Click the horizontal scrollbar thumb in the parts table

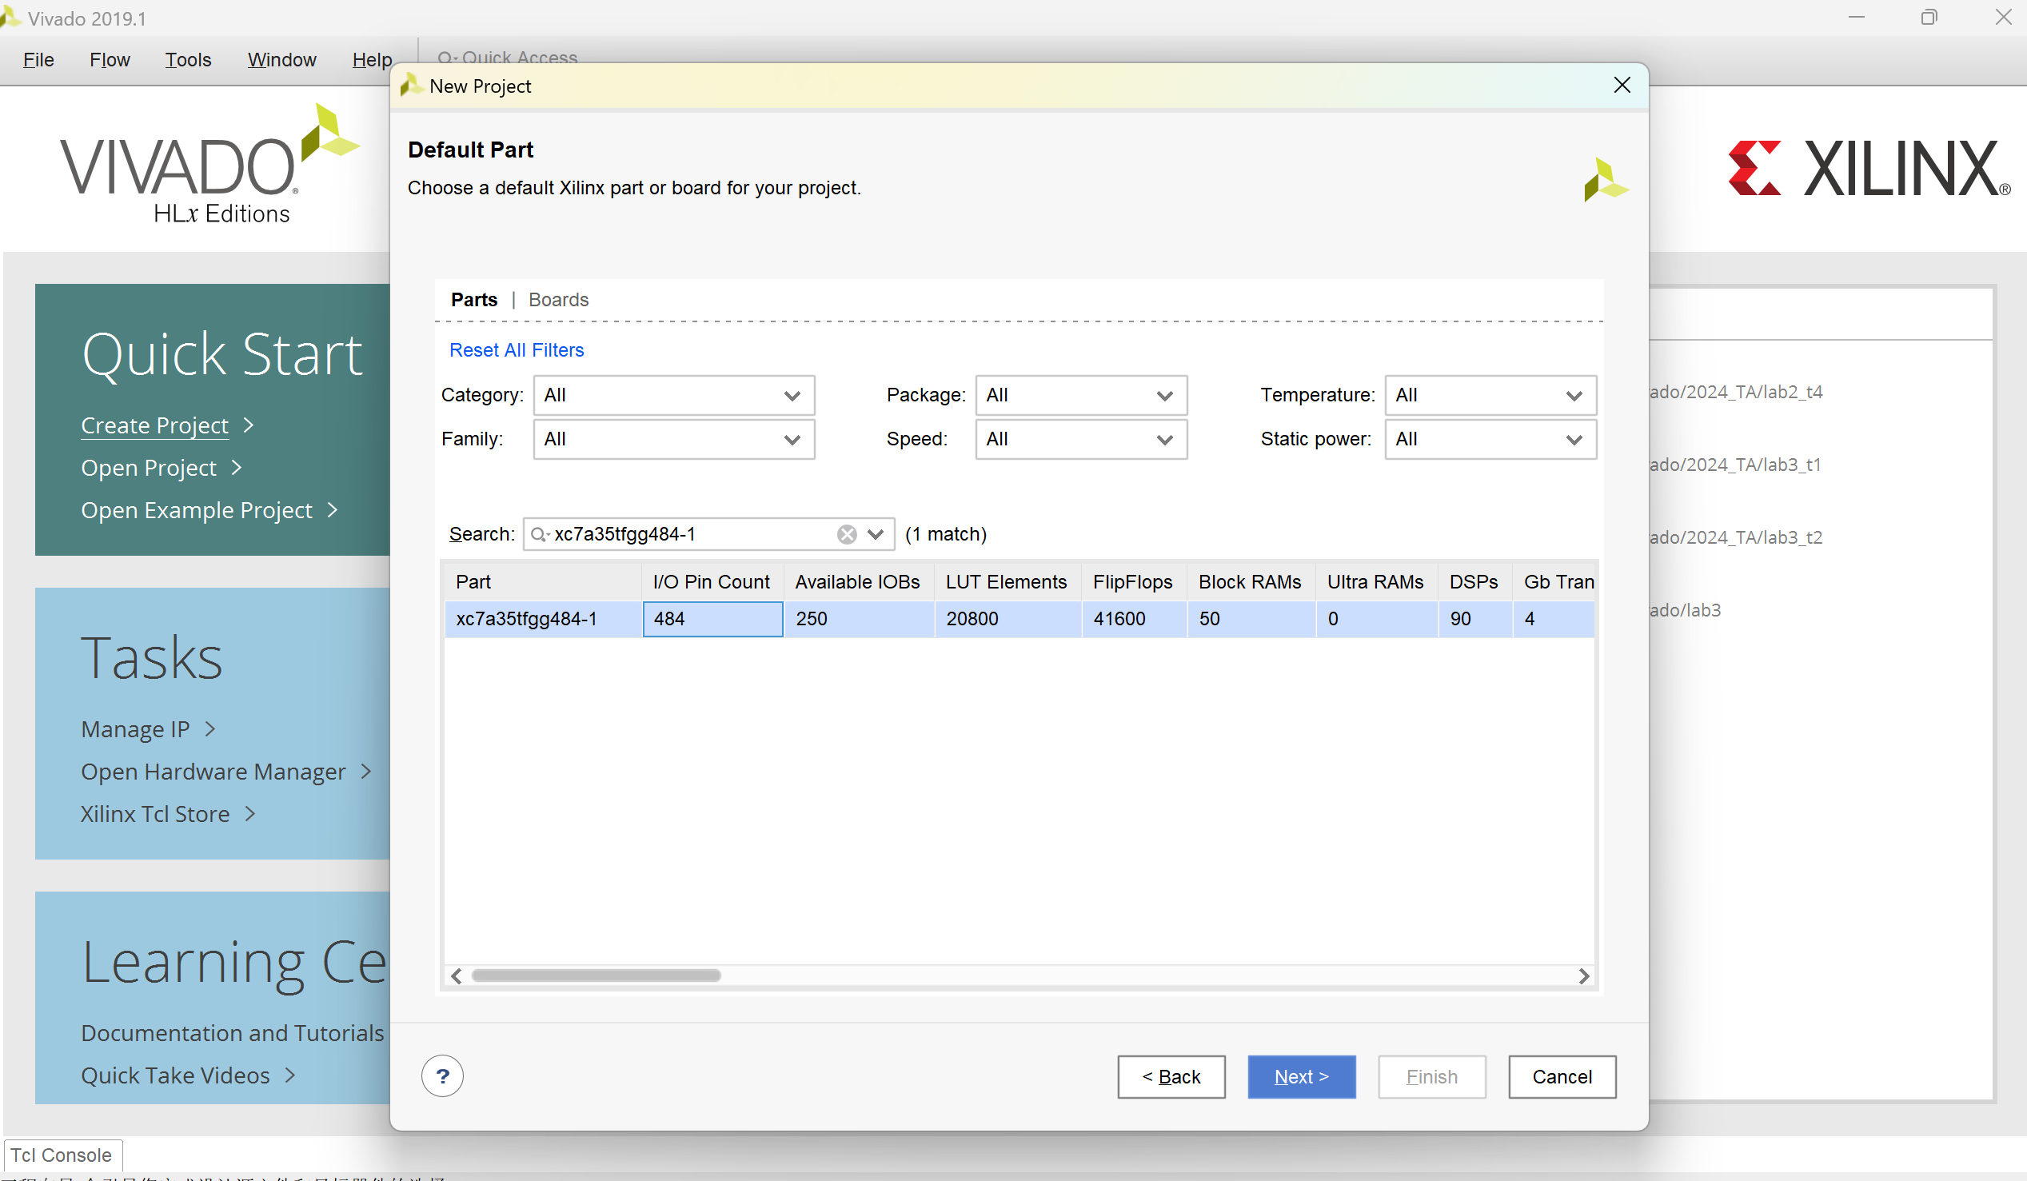coord(595,976)
